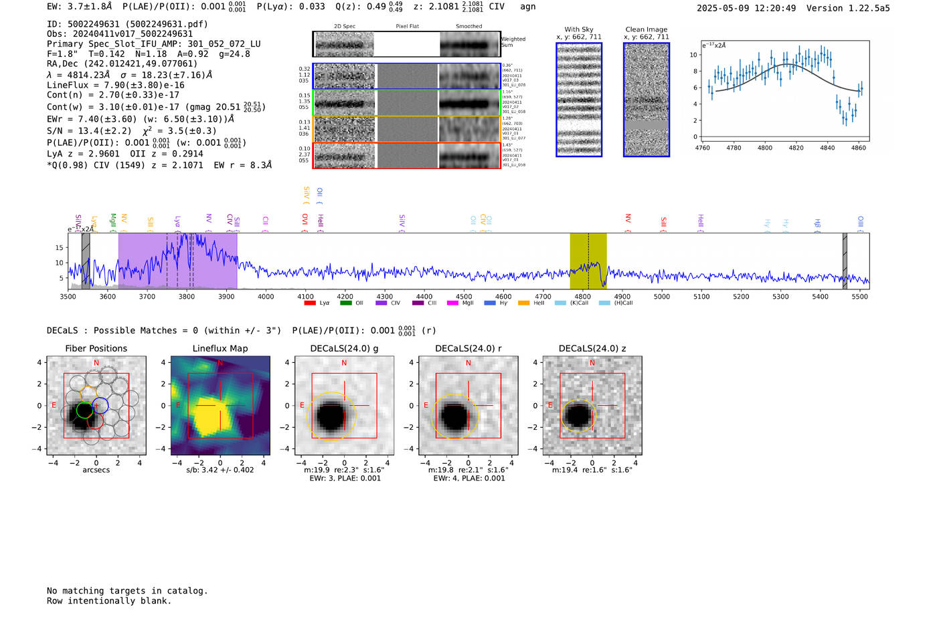The image size is (937, 637).
Task: Click the DECaLS : Possible Matches = 0 heading
Action: pyautogui.click(x=164, y=331)
